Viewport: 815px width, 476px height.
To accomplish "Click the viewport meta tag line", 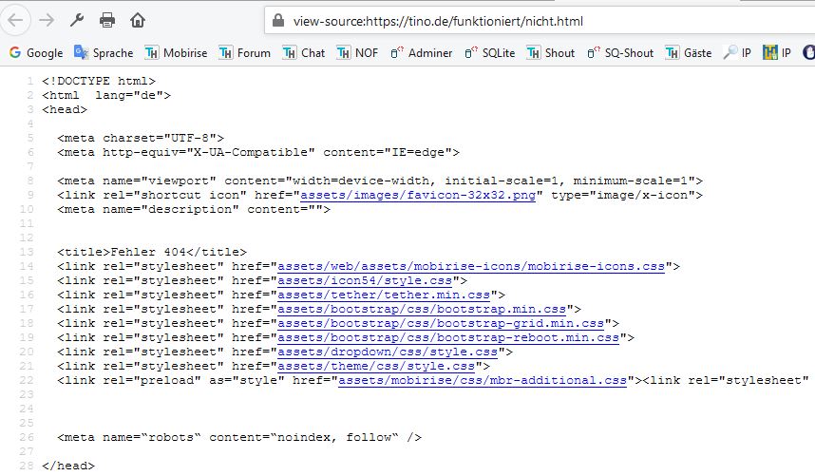I will 380,181.
